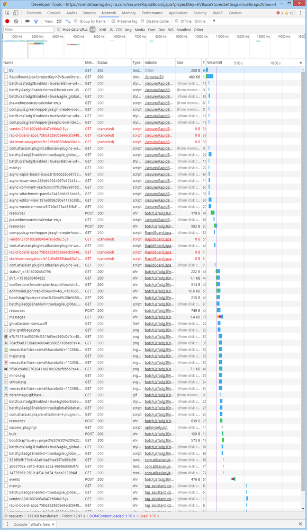Image resolution: width=307 pixels, height=530 pixels.
Task: Open the Application tab
Action: pyautogui.click(x=178, y=13)
